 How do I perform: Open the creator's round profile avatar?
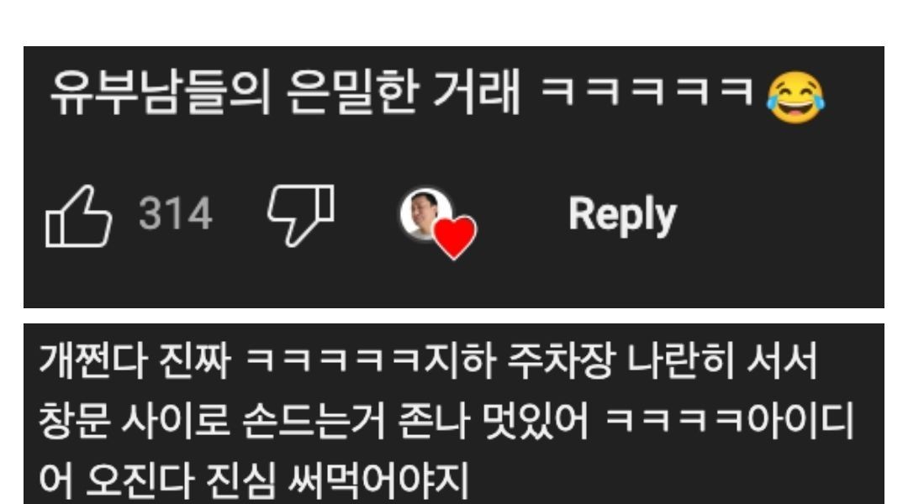pos(425,213)
